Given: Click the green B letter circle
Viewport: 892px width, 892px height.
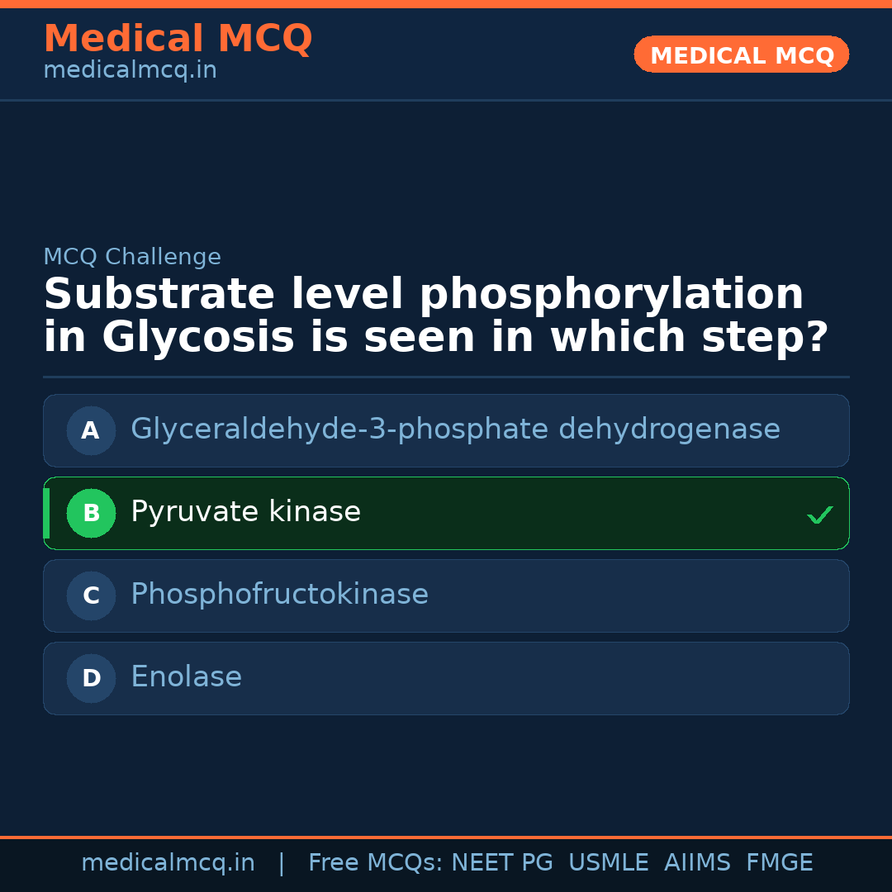Looking at the screenshot, I should point(91,513).
